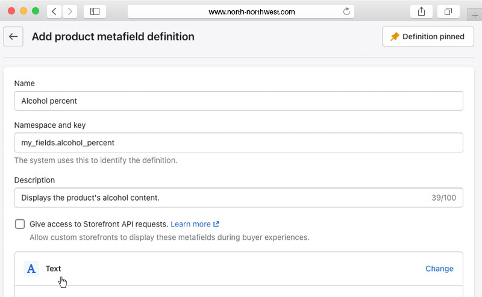
Task: Click the Definition pinned button
Action: pos(428,37)
